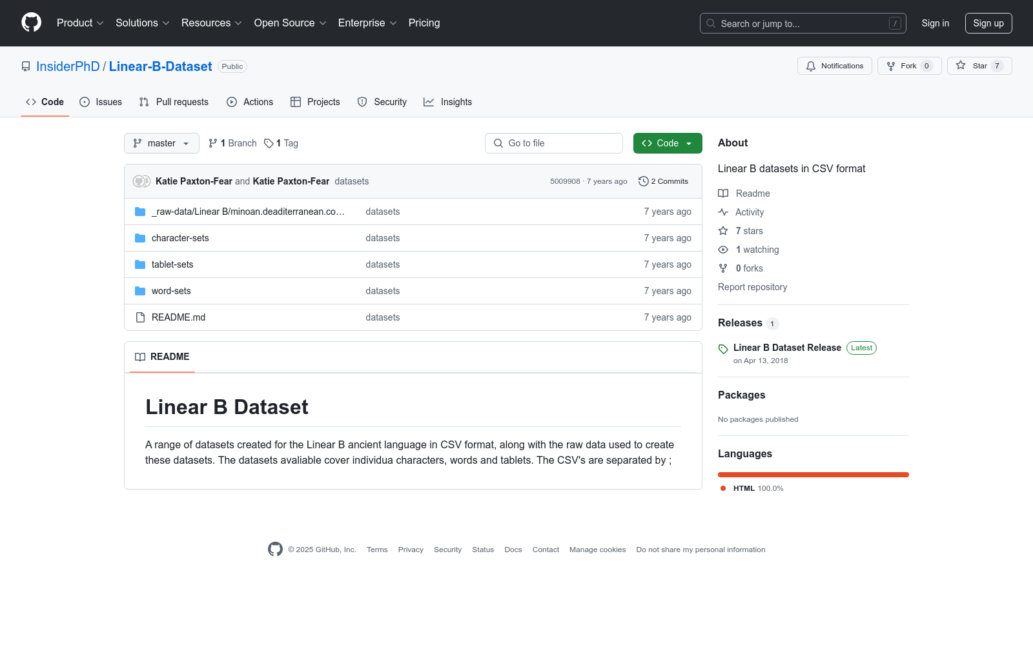Focus the Search or jump to field
The height and width of the screenshot is (645, 1033).
[803, 23]
